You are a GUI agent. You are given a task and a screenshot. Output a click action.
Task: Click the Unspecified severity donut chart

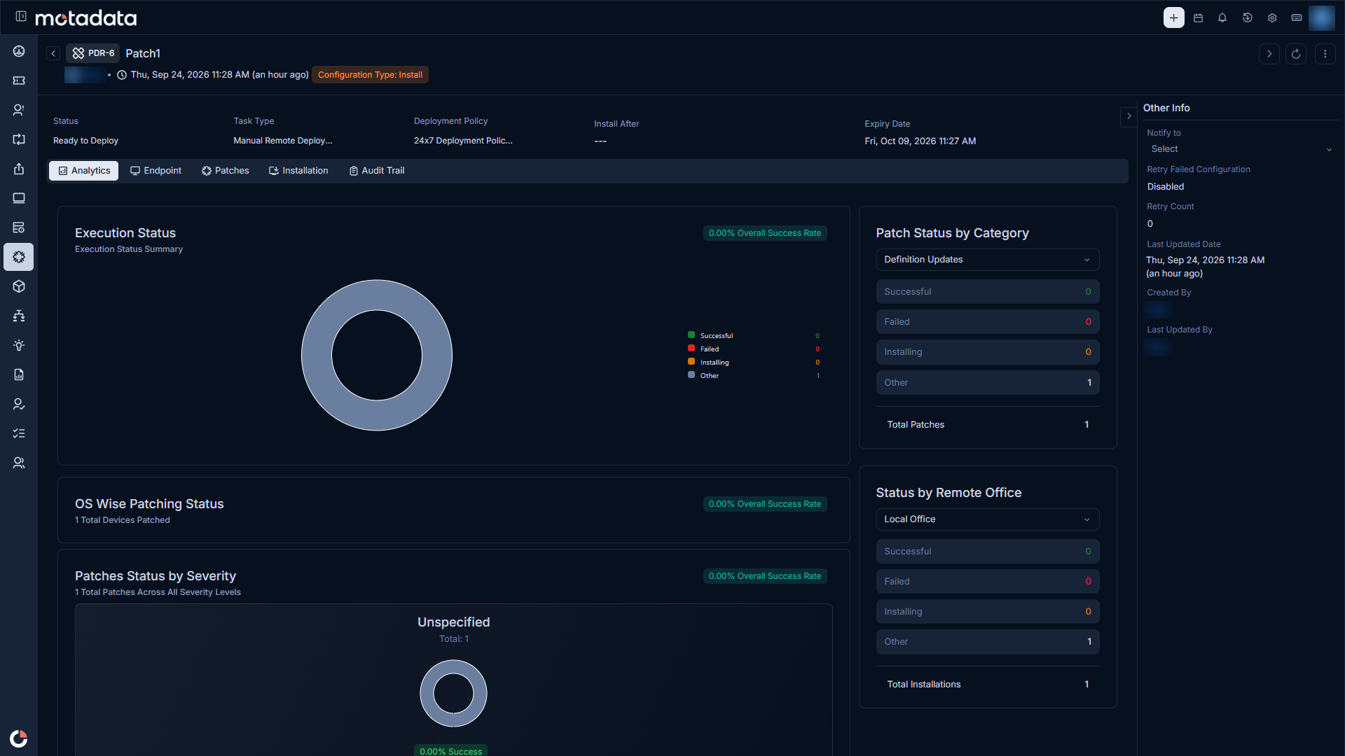tap(453, 694)
